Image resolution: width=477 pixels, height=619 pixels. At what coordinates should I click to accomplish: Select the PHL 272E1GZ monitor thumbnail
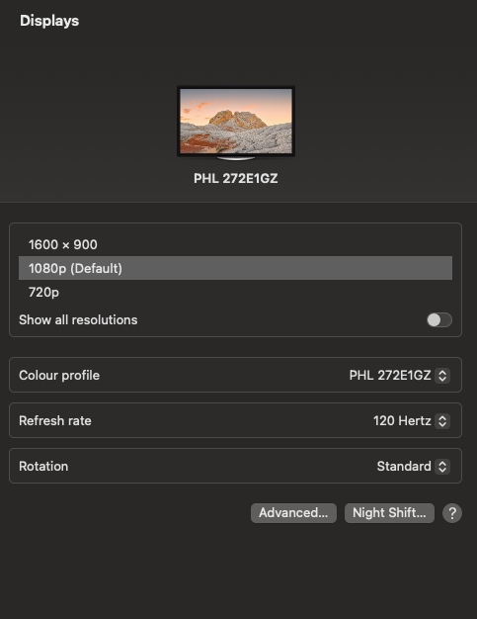pos(236,123)
